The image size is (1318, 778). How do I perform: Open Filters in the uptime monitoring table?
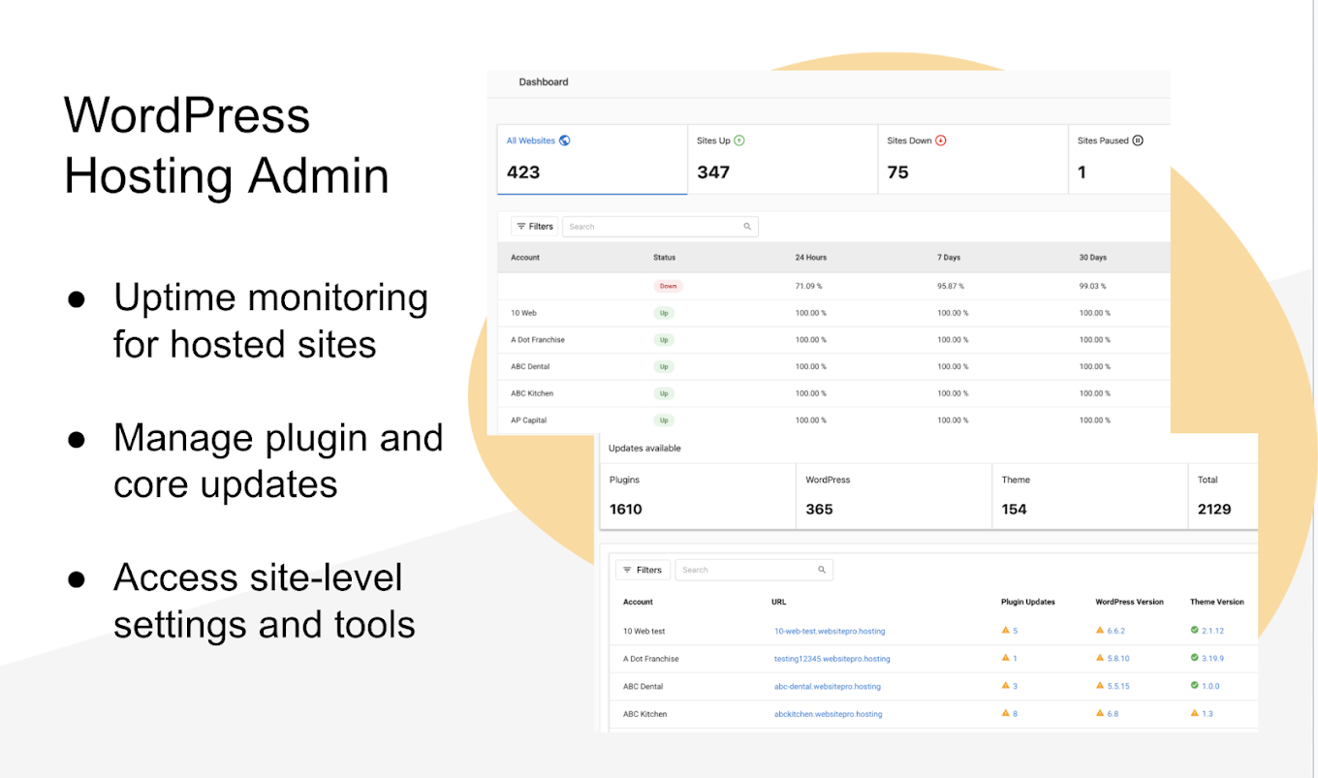point(534,227)
